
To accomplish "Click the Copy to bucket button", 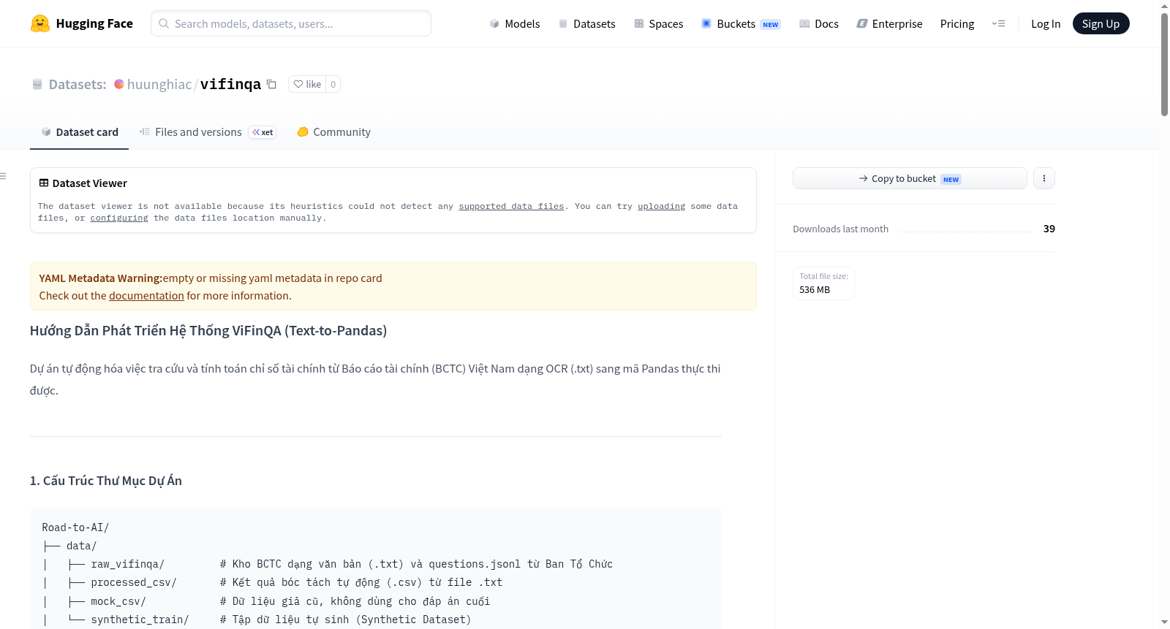I will [x=910, y=178].
